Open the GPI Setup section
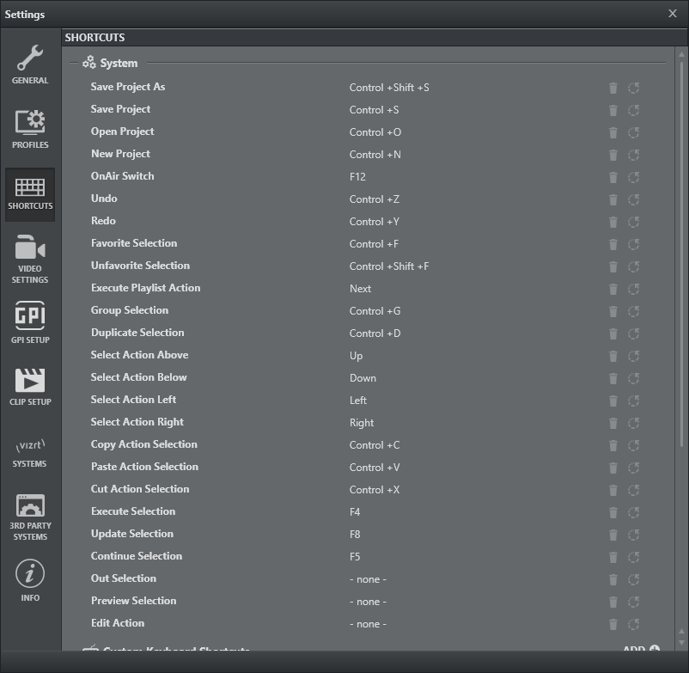689x673 pixels. pos(30,322)
